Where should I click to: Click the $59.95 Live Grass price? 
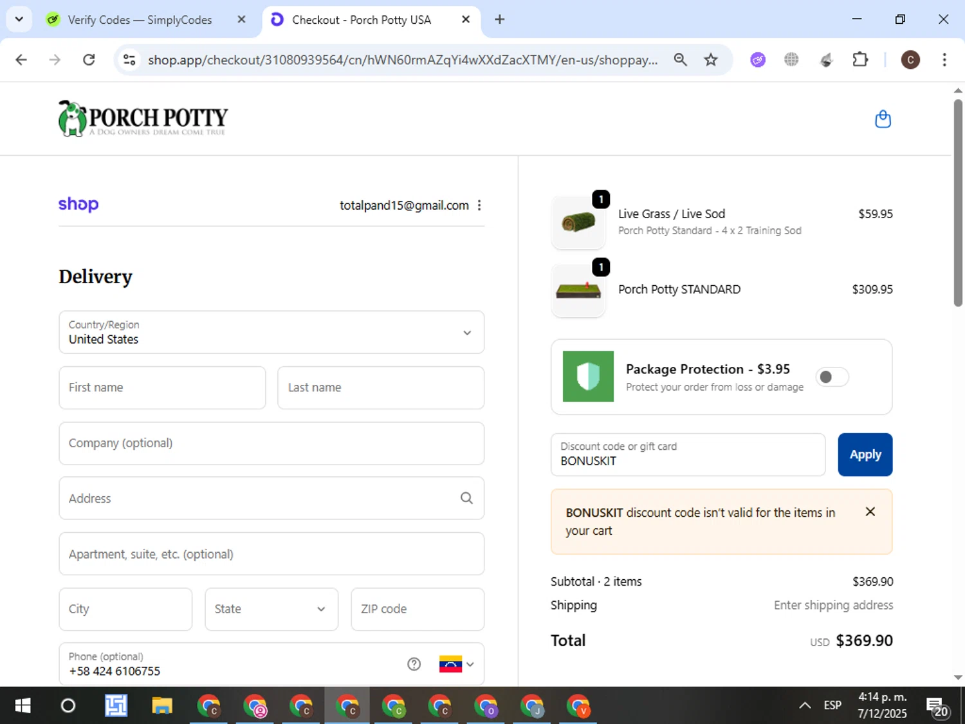(876, 214)
